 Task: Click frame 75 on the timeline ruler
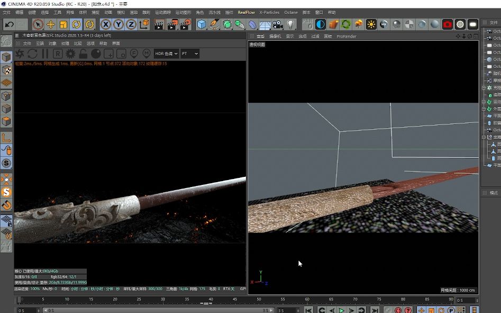click(379, 300)
